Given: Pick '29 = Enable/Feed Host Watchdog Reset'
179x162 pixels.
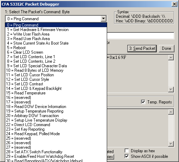Looking at the screenshot, I should tap(56, 156).
